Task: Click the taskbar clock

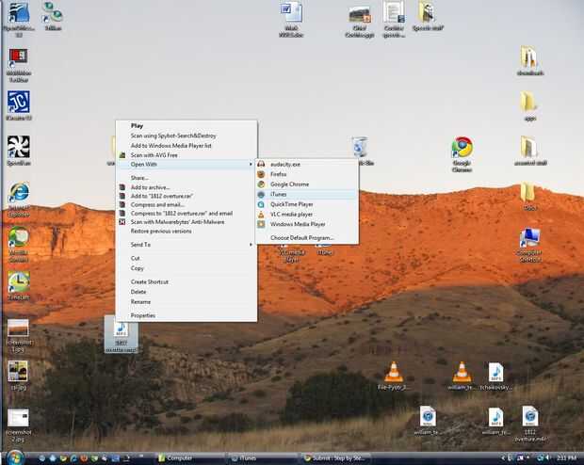Action: click(x=566, y=457)
